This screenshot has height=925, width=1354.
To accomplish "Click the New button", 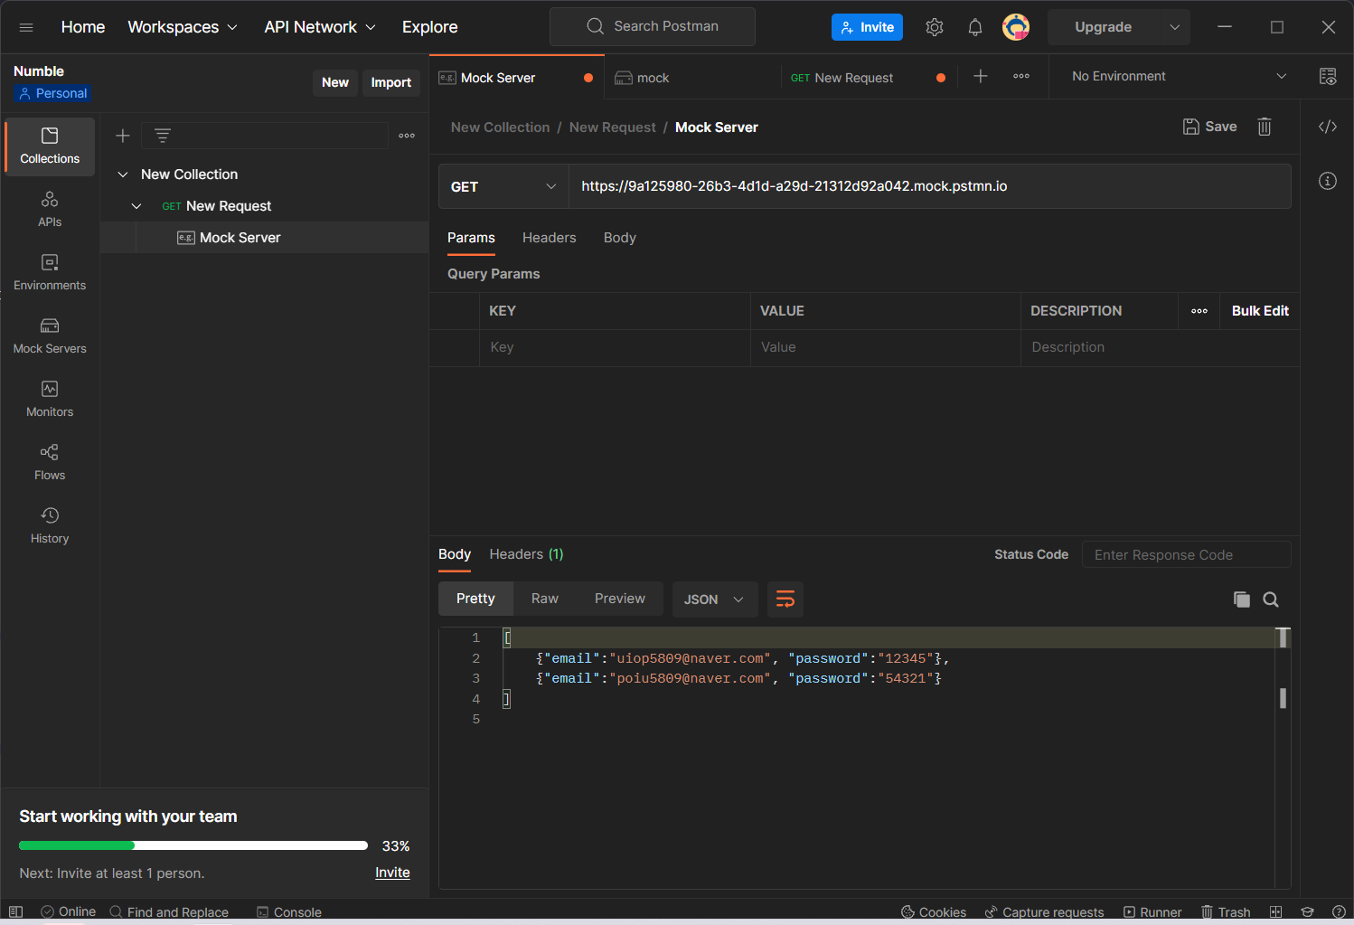I will tap(335, 82).
